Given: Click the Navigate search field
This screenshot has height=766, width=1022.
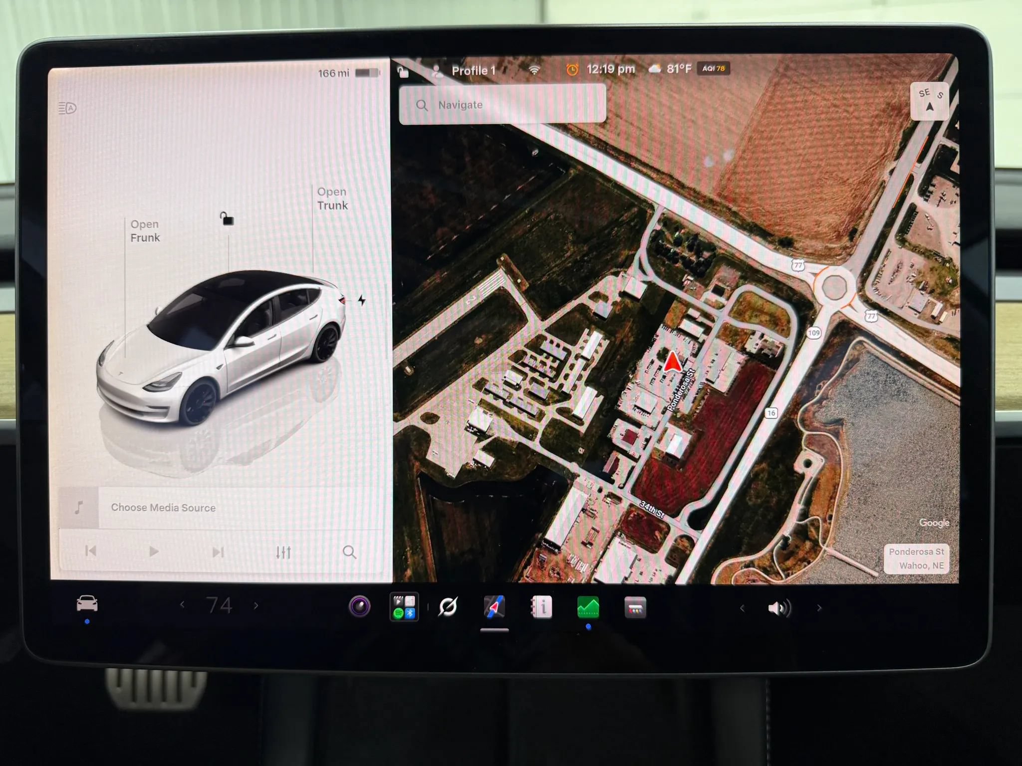Looking at the screenshot, I should coord(503,105).
